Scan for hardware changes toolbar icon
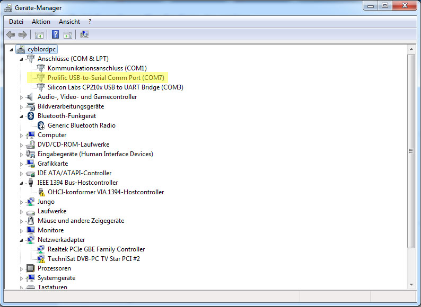This screenshot has height=307, width=421. click(x=84, y=34)
